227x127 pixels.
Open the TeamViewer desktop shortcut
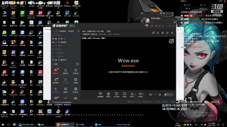click(22, 33)
